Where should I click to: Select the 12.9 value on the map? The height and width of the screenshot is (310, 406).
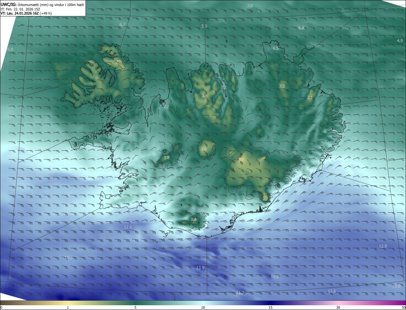click(x=383, y=246)
